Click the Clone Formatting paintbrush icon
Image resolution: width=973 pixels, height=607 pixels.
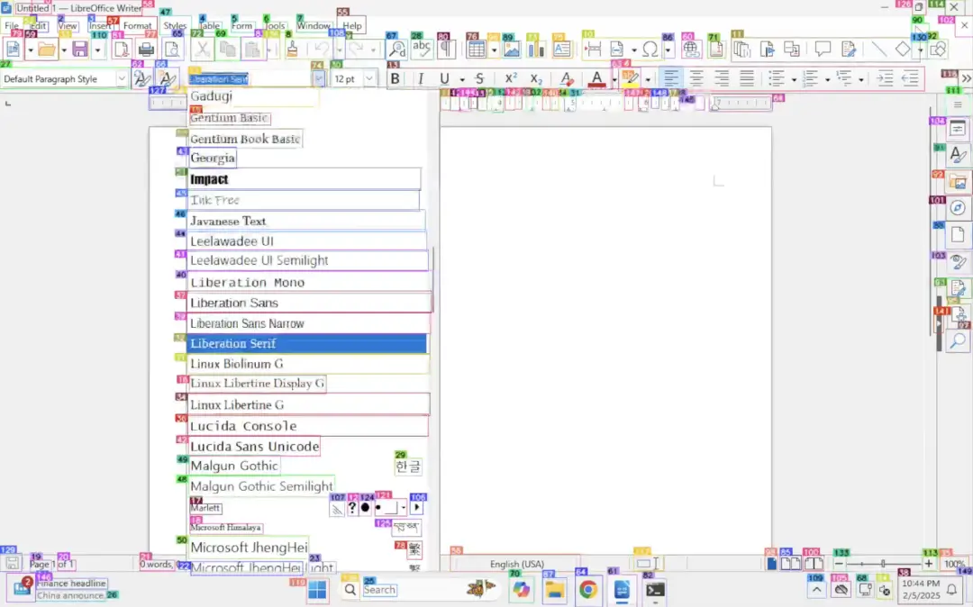tap(292, 49)
